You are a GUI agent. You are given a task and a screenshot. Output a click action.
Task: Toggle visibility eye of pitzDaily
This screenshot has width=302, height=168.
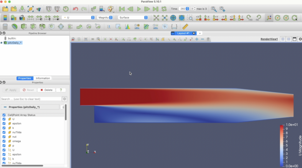(x=1, y=43)
